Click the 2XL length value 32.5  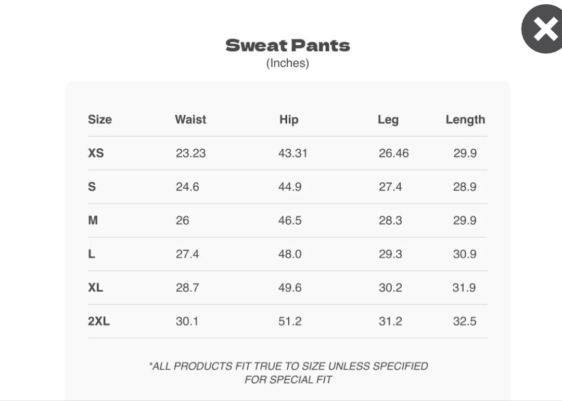pyautogui.click(x=464, y=321)
